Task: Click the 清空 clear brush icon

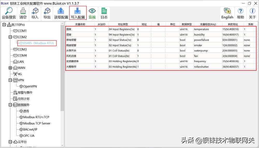Action: point(23,11)
